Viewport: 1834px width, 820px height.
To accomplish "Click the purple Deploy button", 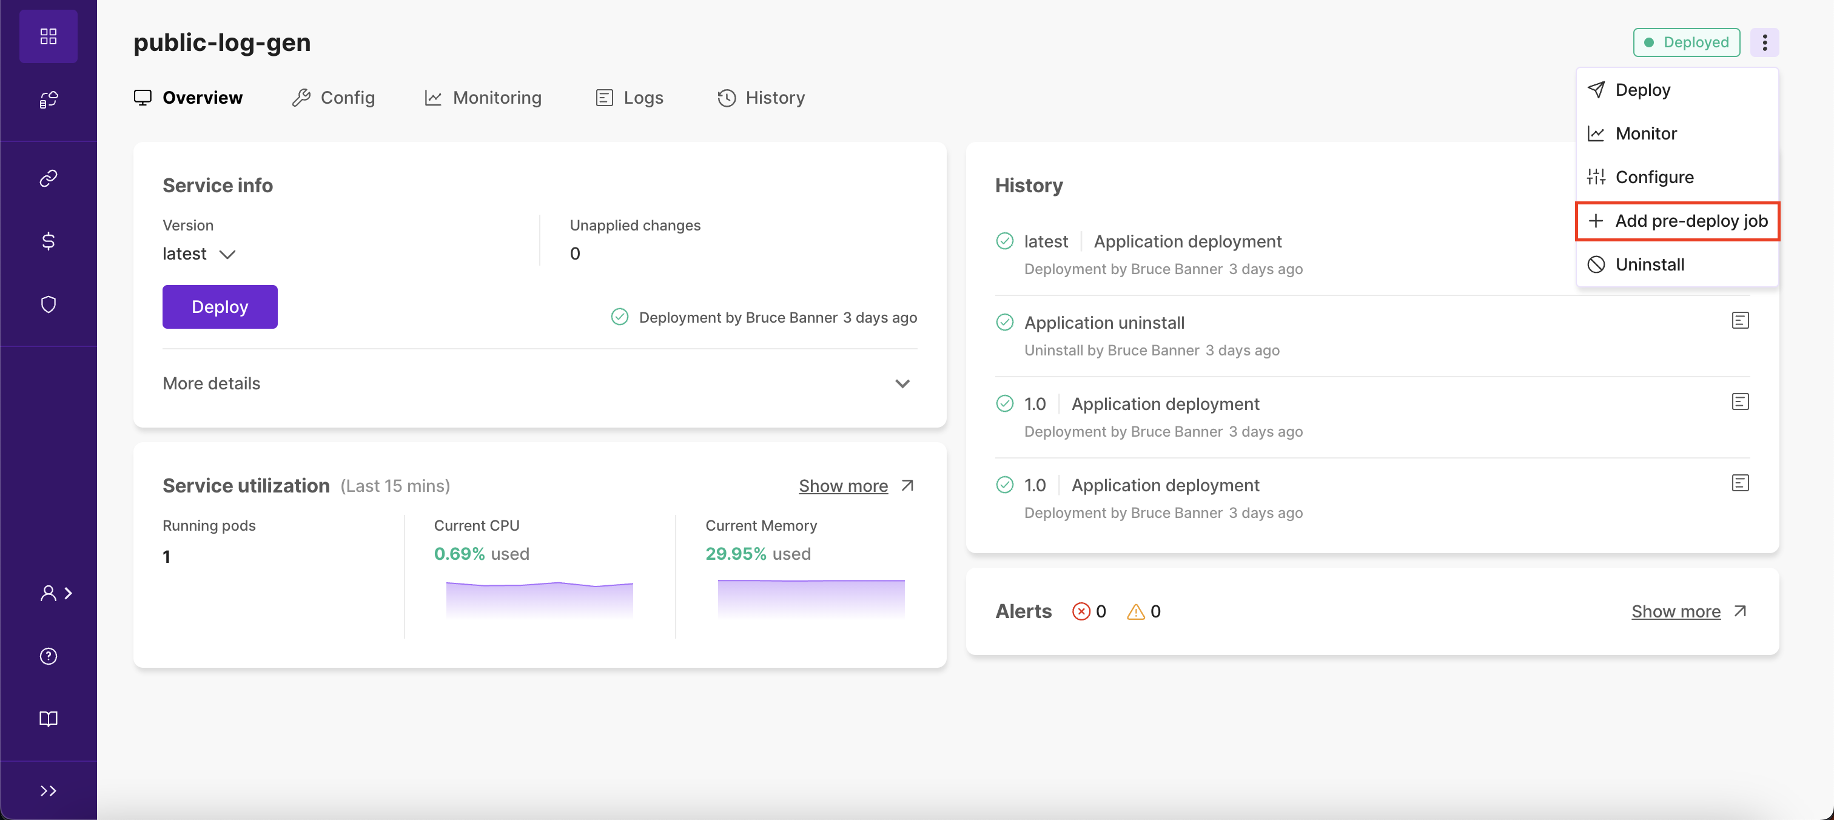I will click(220, 307).
